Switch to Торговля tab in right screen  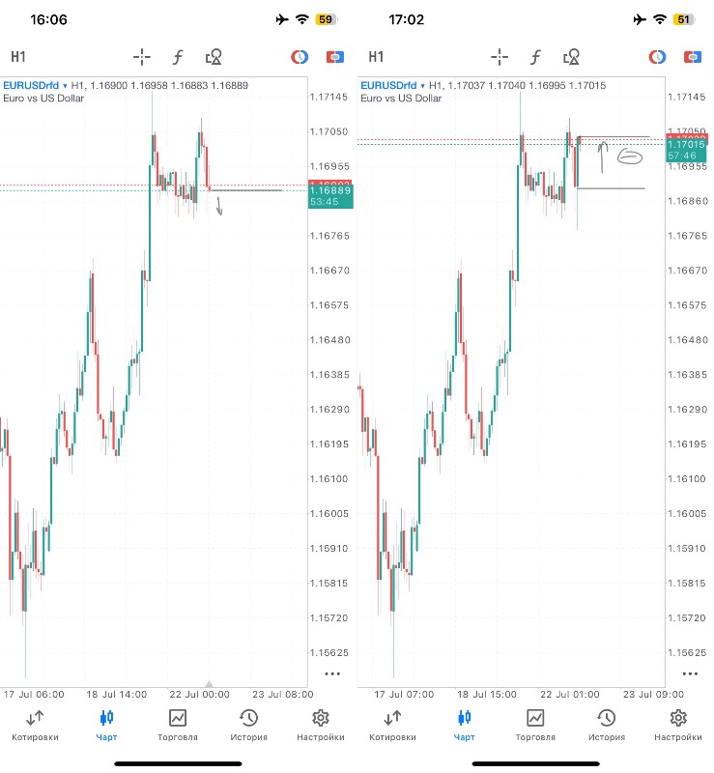pyautogui.click(x=535, y=725)
